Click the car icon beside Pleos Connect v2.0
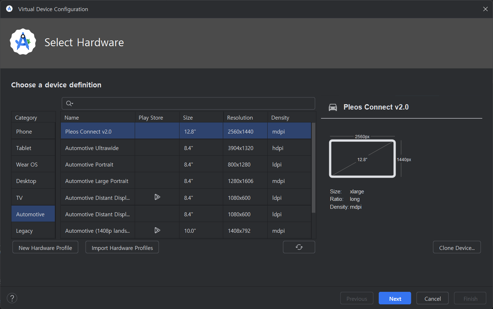This screenshot has height=309, width=493. pos(333,107)
